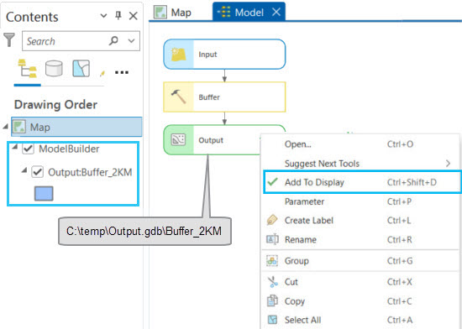Image resolution: width=462 pixels, height=329 pixels.
Task: Open the search options dropdown arrow
Action: (131, 41)
